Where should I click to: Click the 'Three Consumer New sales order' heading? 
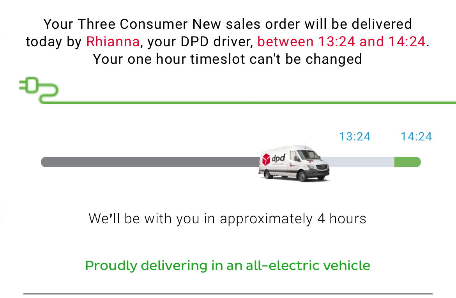pos(189,24)
